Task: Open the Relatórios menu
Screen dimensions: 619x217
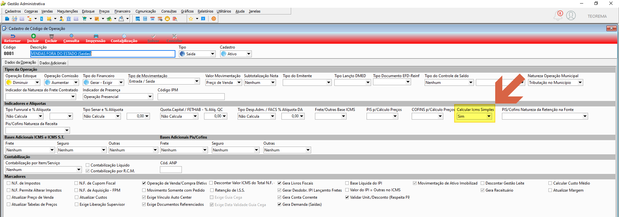Action: coord(205,11)
